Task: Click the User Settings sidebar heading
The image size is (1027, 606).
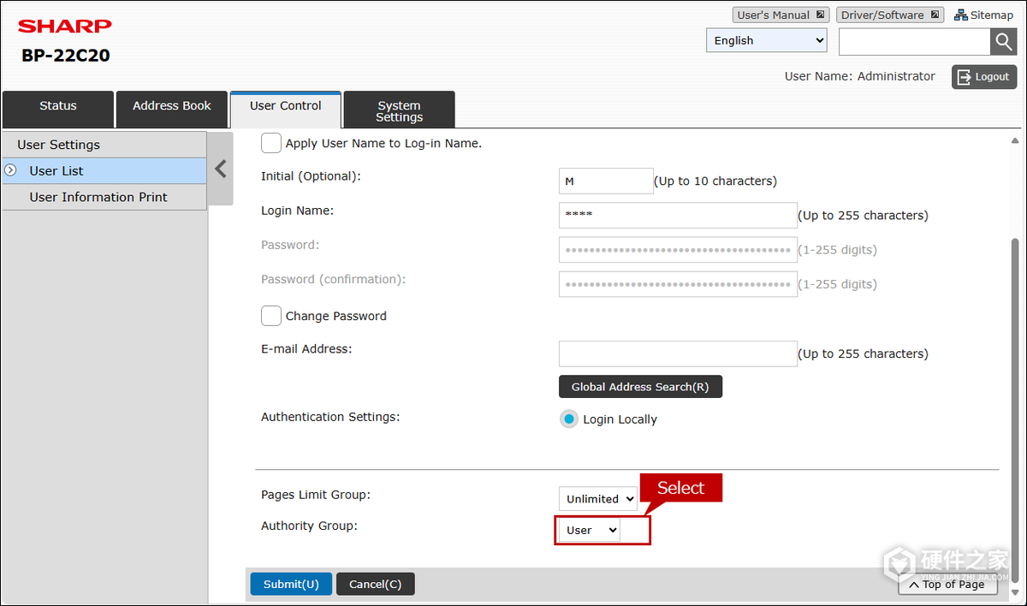Action: point(104,145)
